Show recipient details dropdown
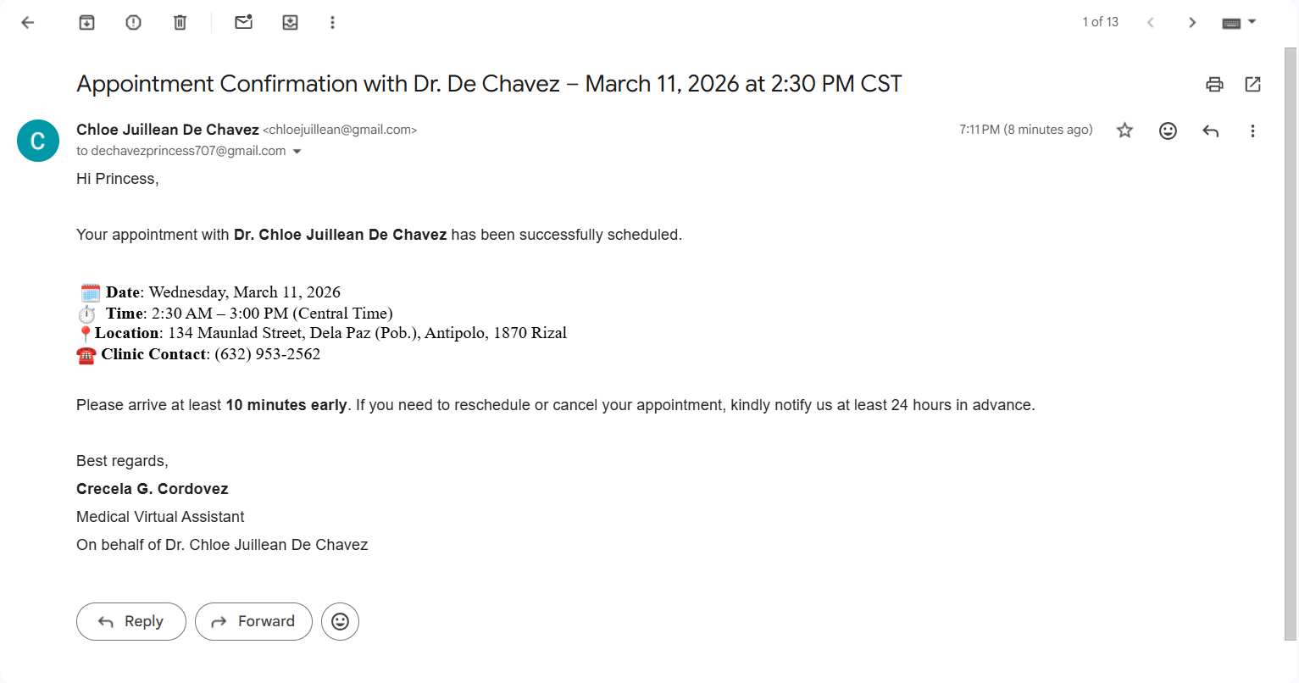This screenshot has height=683, width=1299. click(297, 152)
